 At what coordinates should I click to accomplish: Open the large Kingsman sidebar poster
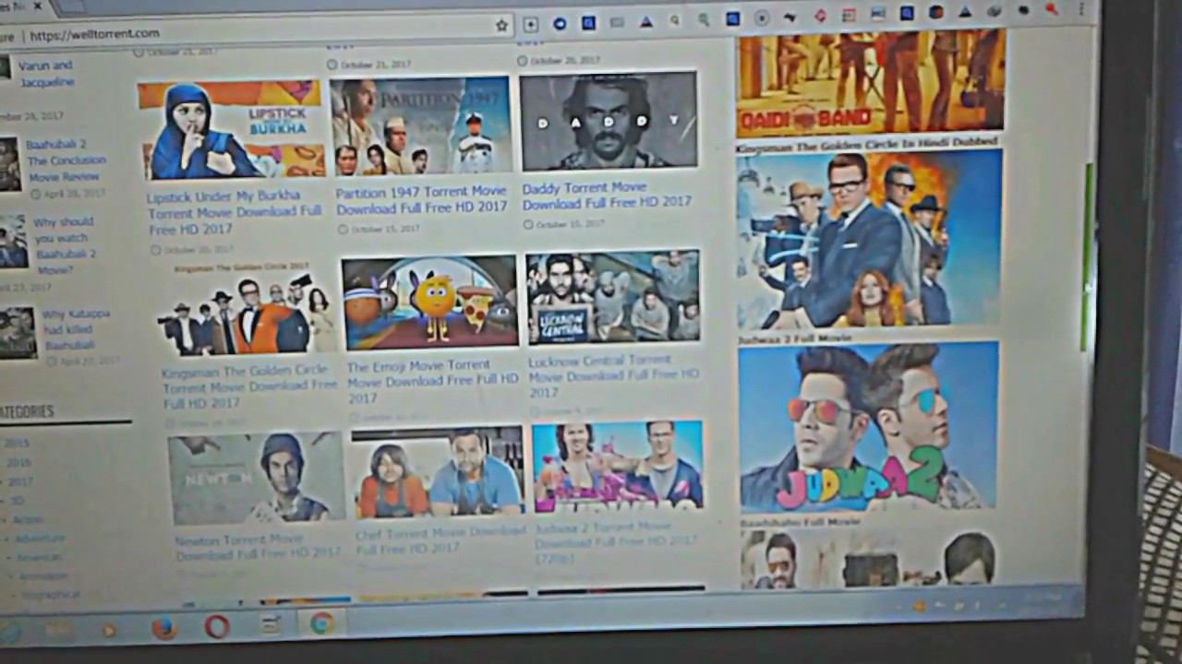click(x=869, y=238)
